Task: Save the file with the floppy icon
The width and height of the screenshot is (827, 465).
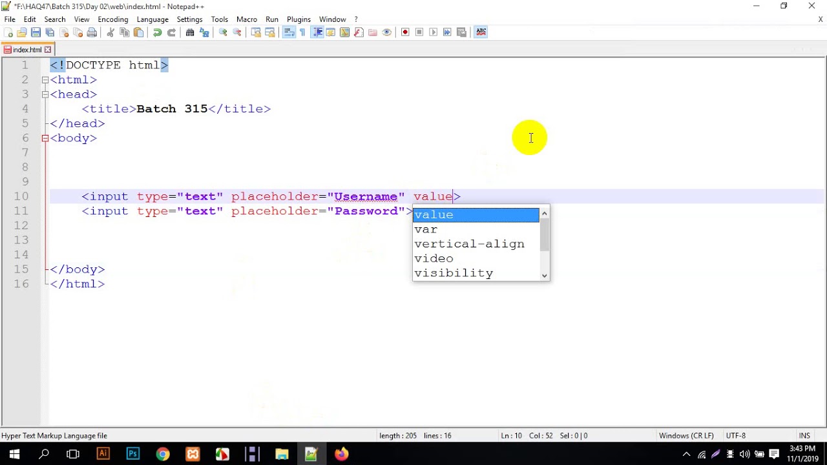Action: click(x=36, y=32)
